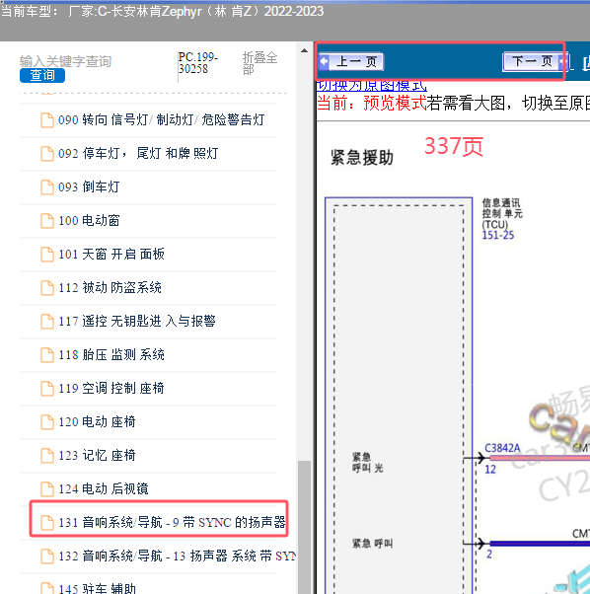Click page icon beside 131 音响系统/导航

point(47,523)
